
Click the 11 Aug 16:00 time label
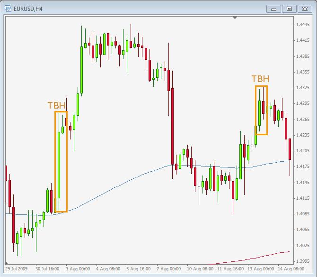coord(230,268)
